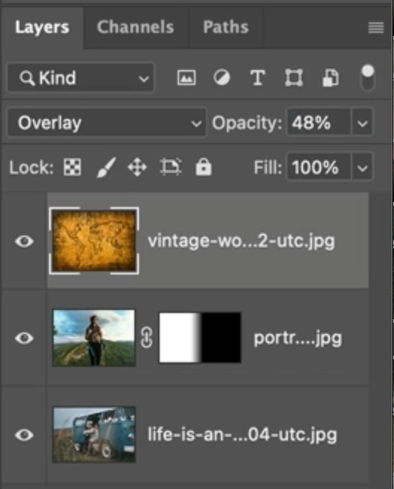Open the Kind filter dropdown
394x489 pixels.
tap(81, 78)
